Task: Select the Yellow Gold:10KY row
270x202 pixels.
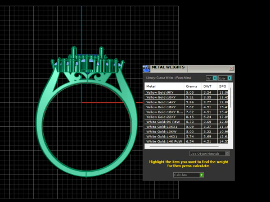Action: pos(186,97)
